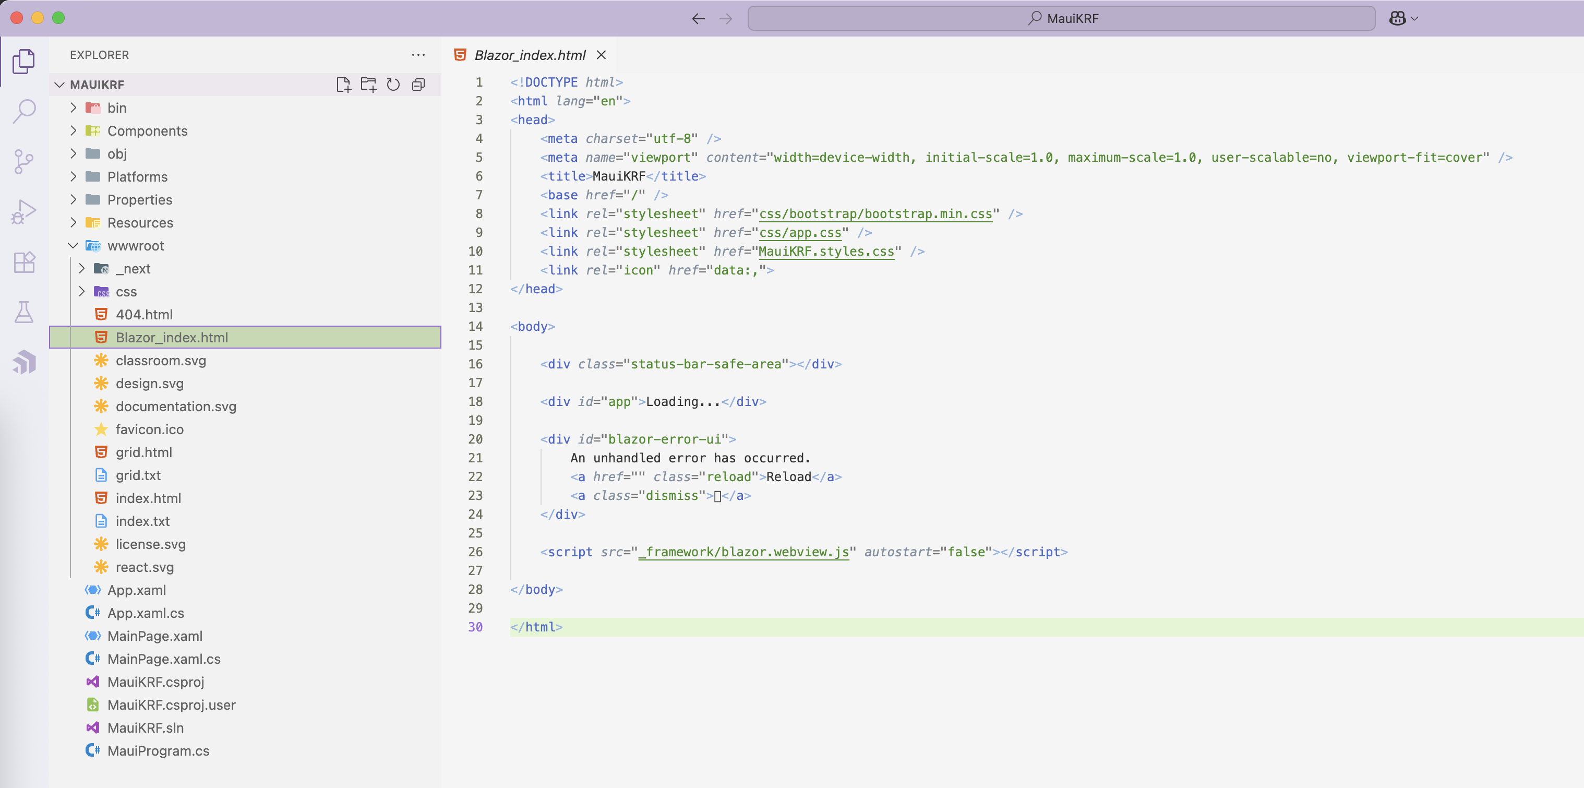Open license.svg file
The height and width of the screenshot is (788, 1584).
click(245, 544)
